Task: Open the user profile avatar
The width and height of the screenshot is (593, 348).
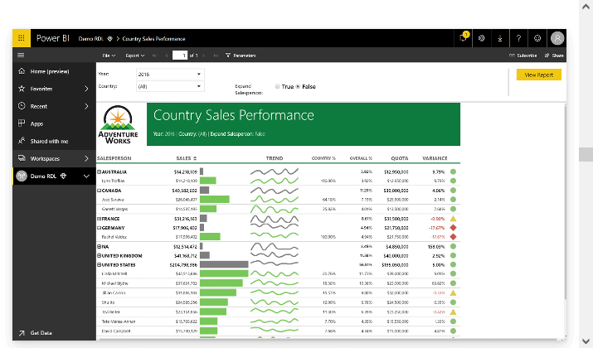Action: click(557, 38)
